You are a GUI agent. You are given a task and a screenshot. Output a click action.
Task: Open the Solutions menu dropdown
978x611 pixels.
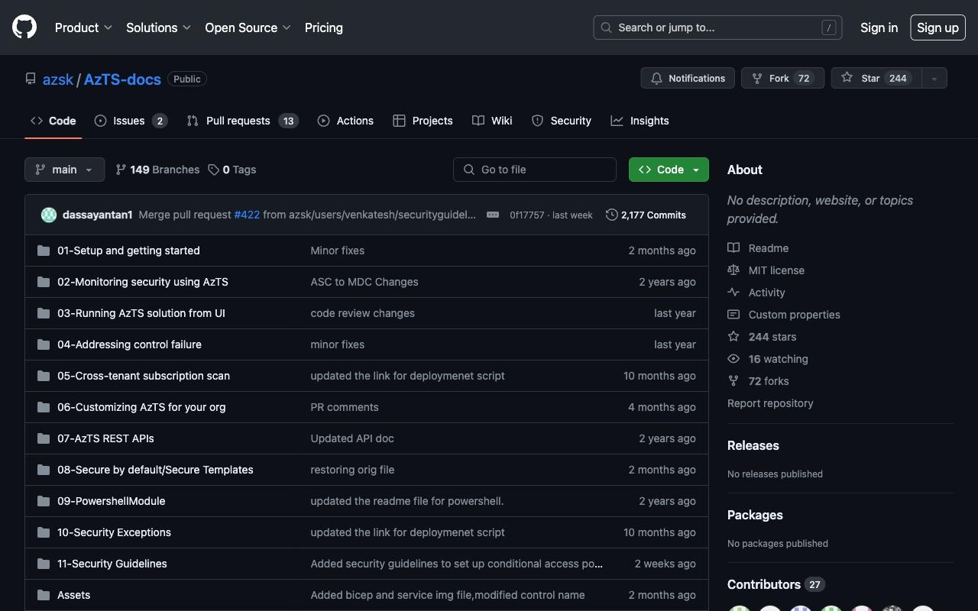[158, 27]
